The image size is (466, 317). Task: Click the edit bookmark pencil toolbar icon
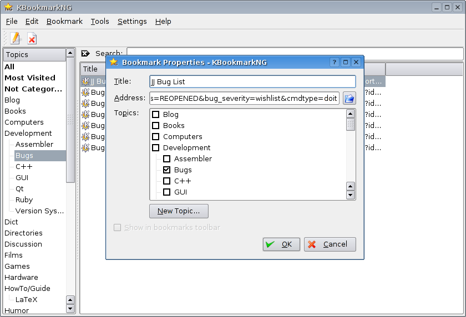pos(15,38)
